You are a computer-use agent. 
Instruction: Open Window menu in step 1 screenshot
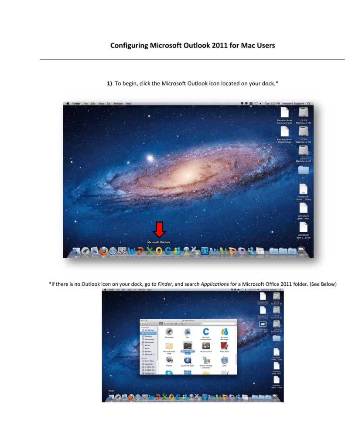pos(118,104)
